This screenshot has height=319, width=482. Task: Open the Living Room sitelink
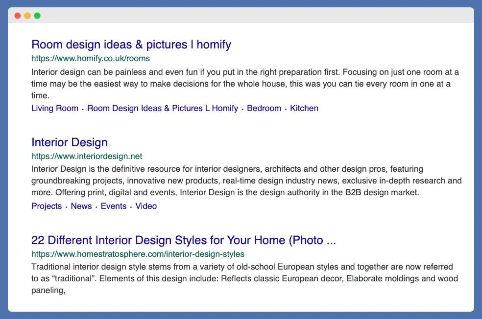click(54, 108)
